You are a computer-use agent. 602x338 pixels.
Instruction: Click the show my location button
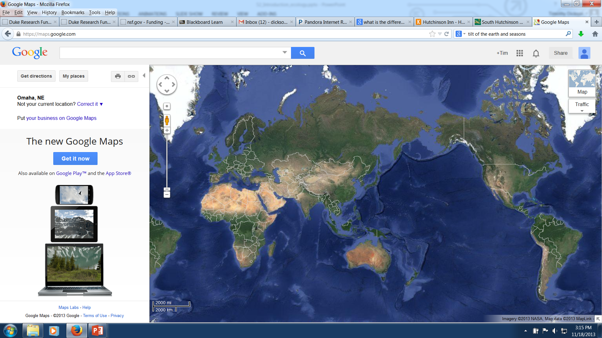(x=167, y=106)
